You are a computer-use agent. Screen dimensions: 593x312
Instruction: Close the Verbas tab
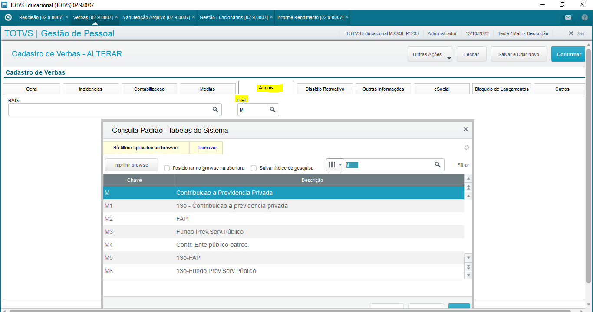[x=116, y=17]
